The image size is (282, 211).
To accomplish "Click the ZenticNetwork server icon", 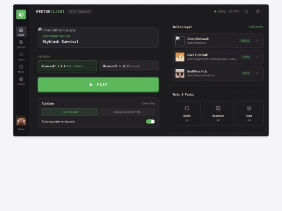I will click(180, 41).
